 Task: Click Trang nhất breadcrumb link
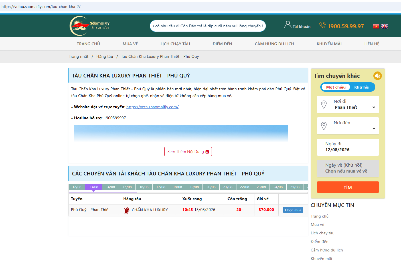[x=78, y=56]
